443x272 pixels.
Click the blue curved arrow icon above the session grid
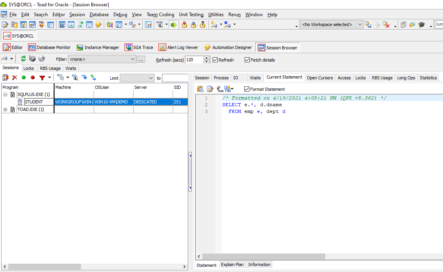point(84,77)
